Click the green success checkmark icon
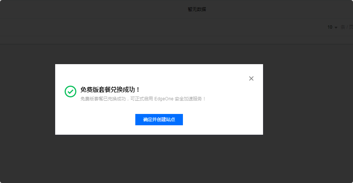Screen dimensions: 353x183 (70, 91)
